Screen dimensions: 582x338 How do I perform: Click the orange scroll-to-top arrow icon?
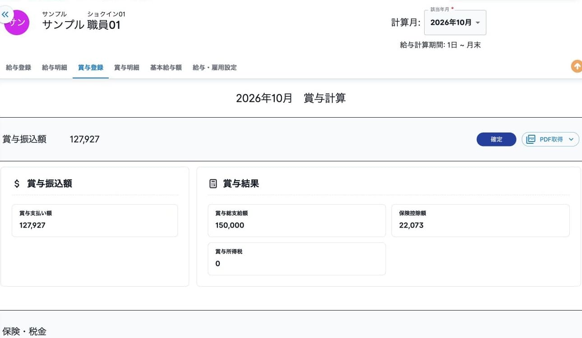577,66
